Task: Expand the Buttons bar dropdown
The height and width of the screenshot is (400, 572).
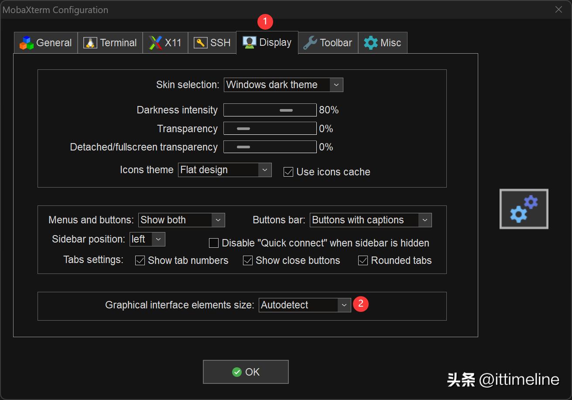Action: pyautogui.click(x=425, y=220)
